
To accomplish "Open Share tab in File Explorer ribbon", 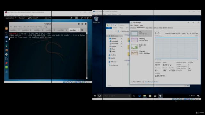I will [121, 28].
